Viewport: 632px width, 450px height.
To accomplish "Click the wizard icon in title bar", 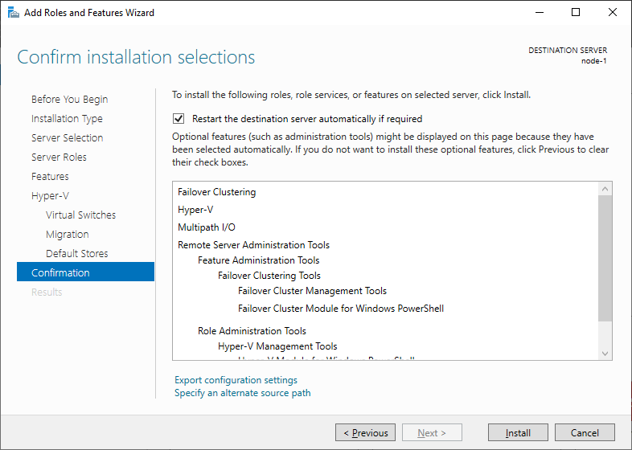I will [14, 13].
